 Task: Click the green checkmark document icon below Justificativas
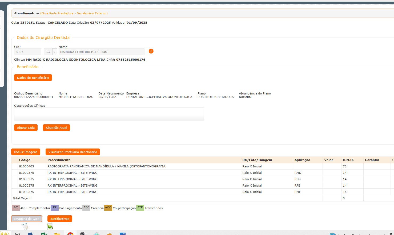pyautogui.click(x=50, y=226)
